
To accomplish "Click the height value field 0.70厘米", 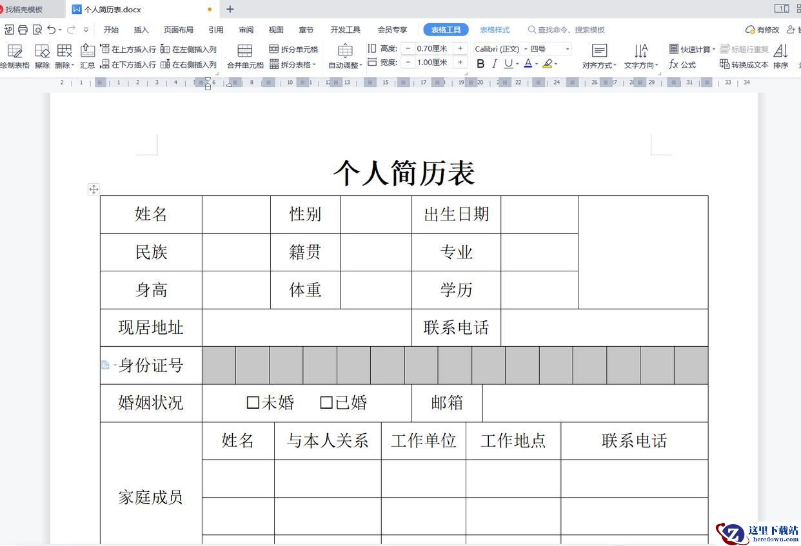I will tap(434, 48).
